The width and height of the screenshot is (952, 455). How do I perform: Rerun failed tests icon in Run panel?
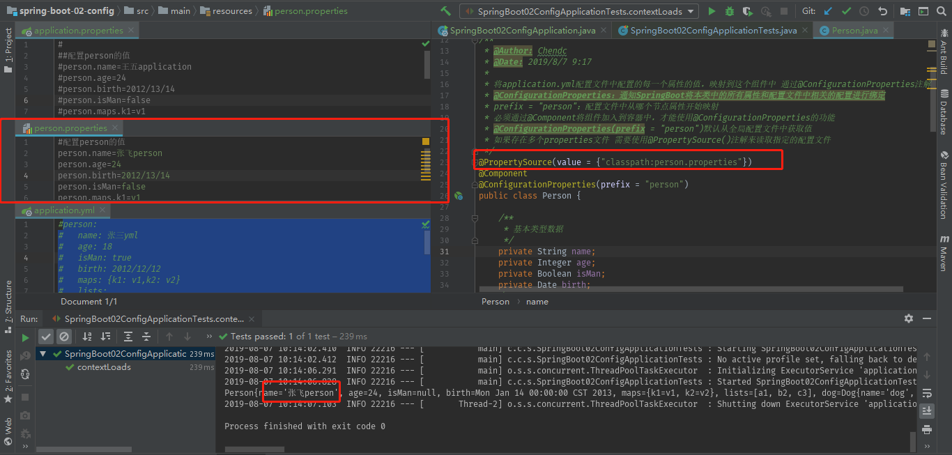point(25,355)
